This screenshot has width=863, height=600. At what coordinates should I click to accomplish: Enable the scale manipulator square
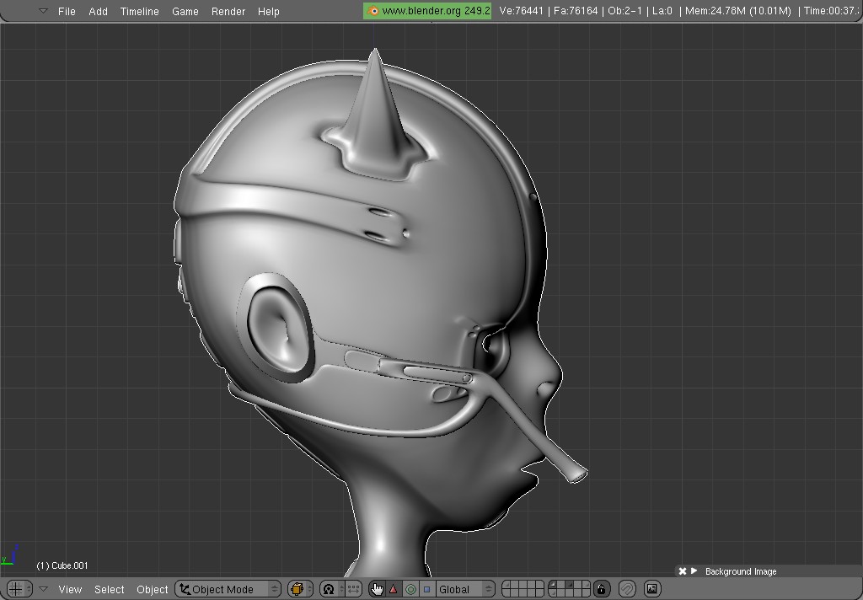pyautogui.click(x=426, y=589)
